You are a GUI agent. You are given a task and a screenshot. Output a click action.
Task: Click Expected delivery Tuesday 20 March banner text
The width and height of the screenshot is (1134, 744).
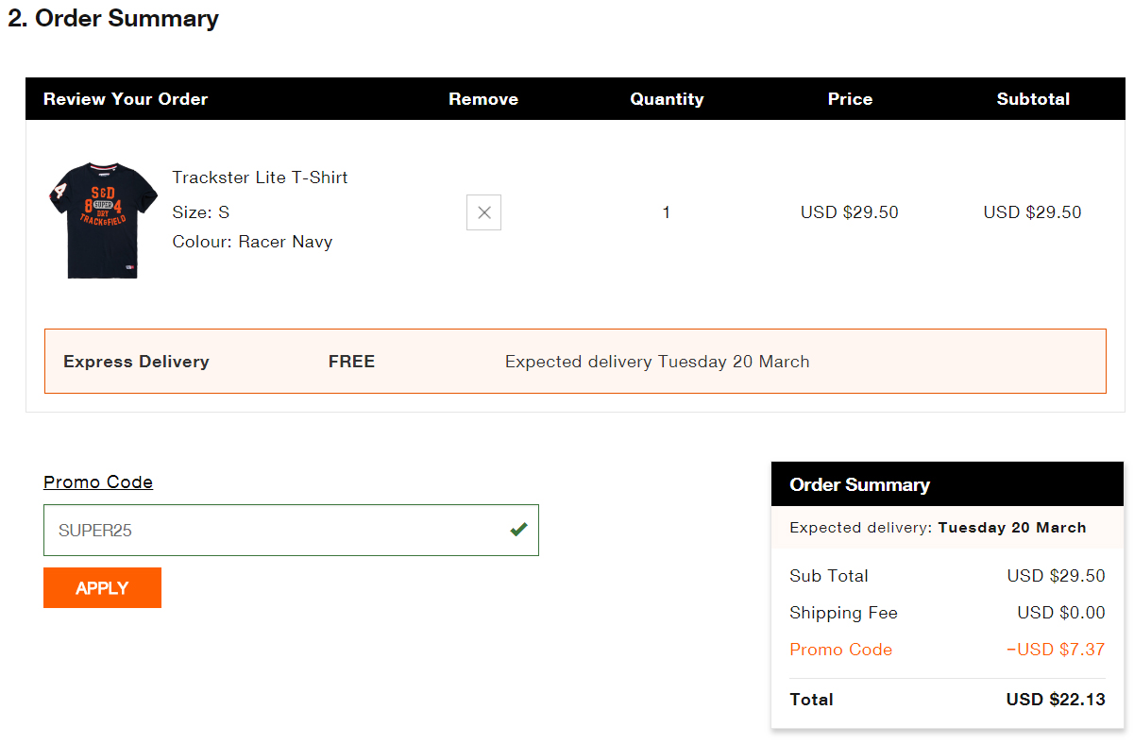(657, 362)
